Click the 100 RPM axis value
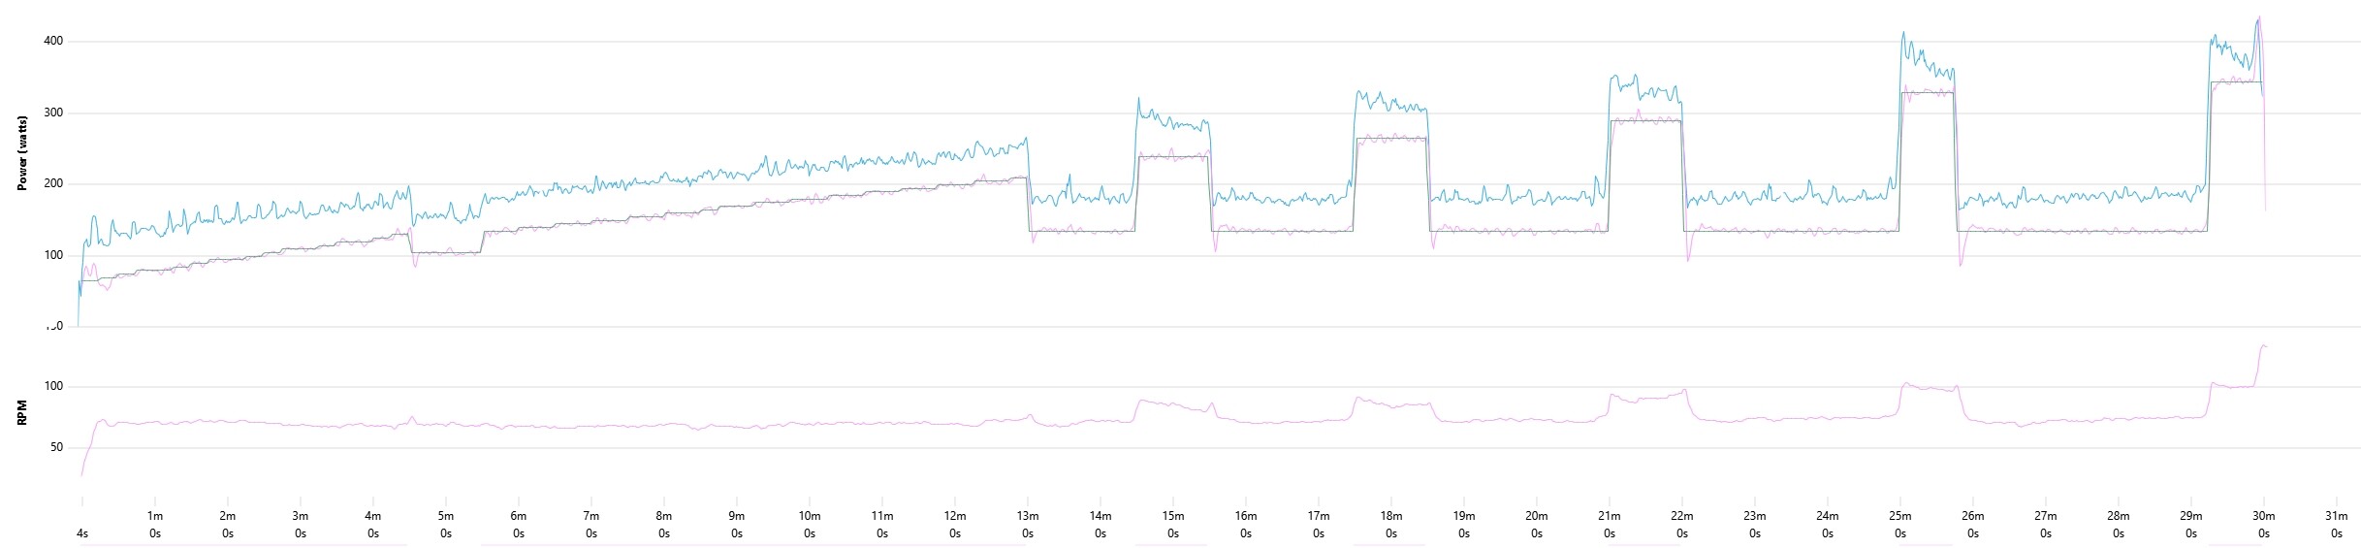The height and width of the screenshot is (548, 2361). pos(52,386)
